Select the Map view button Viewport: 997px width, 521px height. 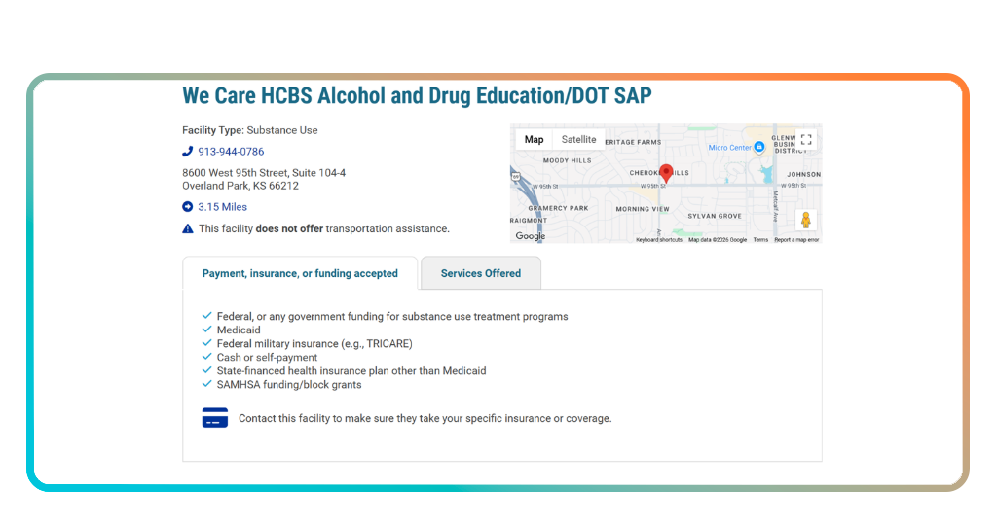[535, 140]
